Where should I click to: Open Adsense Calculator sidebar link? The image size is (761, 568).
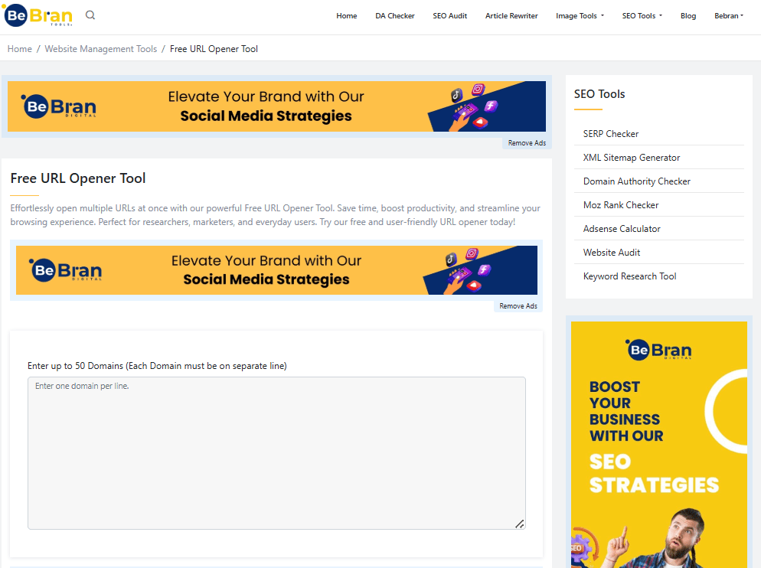(622, 229)
